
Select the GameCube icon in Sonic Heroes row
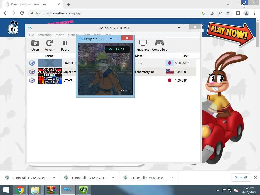32,80
